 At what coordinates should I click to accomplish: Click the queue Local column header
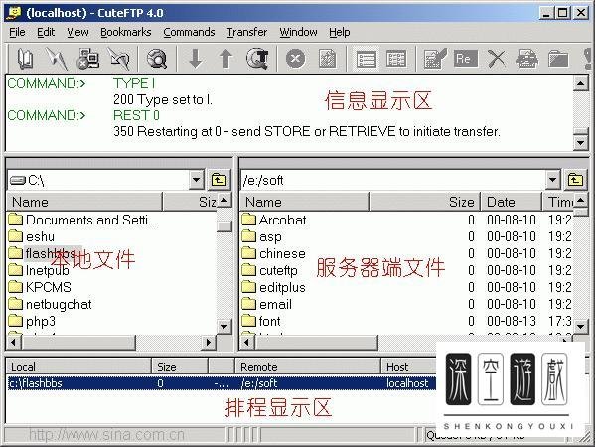pos(78,367)
